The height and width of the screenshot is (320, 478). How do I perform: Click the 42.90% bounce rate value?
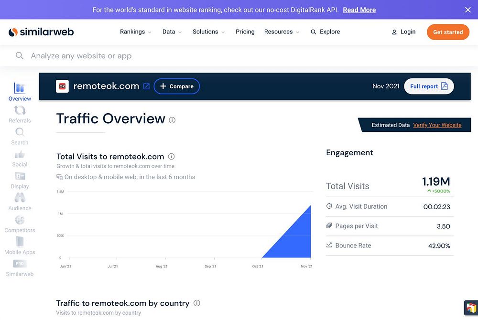point(439,245)
